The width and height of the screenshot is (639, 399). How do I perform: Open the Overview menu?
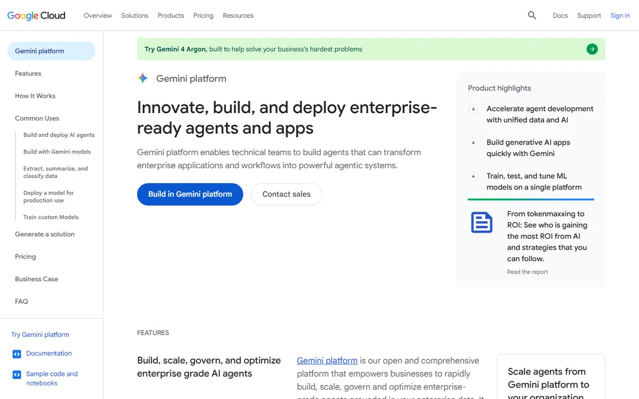pos(98,16)
